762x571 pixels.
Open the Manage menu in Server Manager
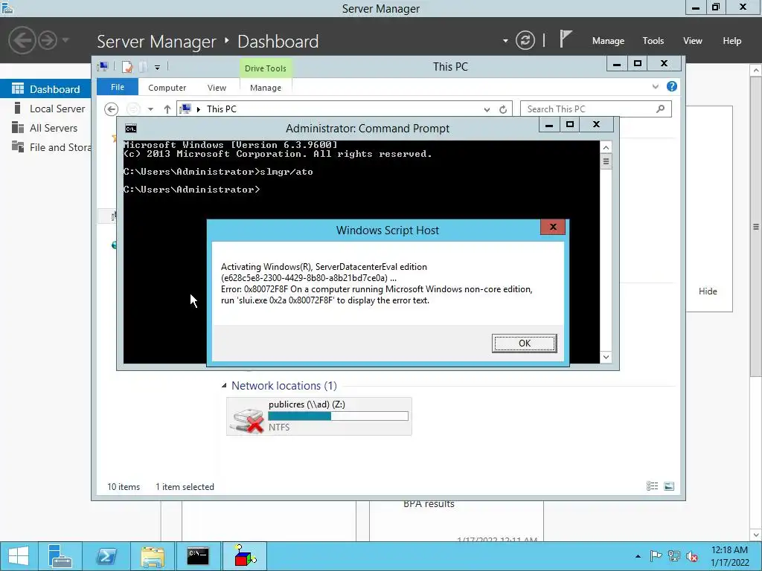(x=608, y=41)
